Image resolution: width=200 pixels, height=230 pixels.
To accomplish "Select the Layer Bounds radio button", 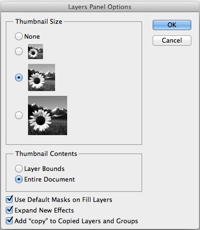I will 19,169.
